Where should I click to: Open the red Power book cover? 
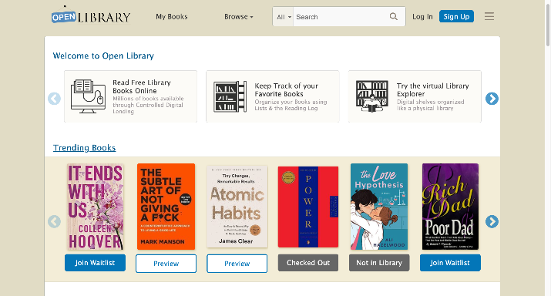click(308, 207)
